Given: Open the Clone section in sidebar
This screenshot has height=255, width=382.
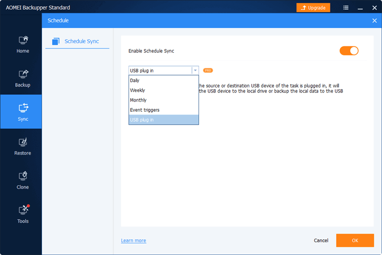Looking at the screenshot, I should 22,180.
